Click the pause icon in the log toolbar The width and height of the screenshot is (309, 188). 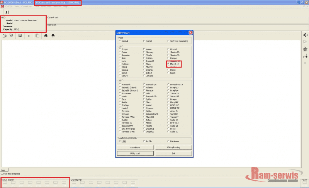(x=28, y=36)
